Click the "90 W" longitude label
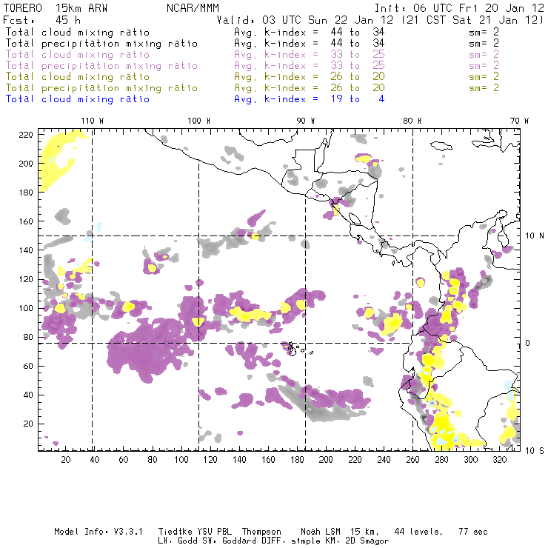The image size is (548, 548). coord(306,121)
